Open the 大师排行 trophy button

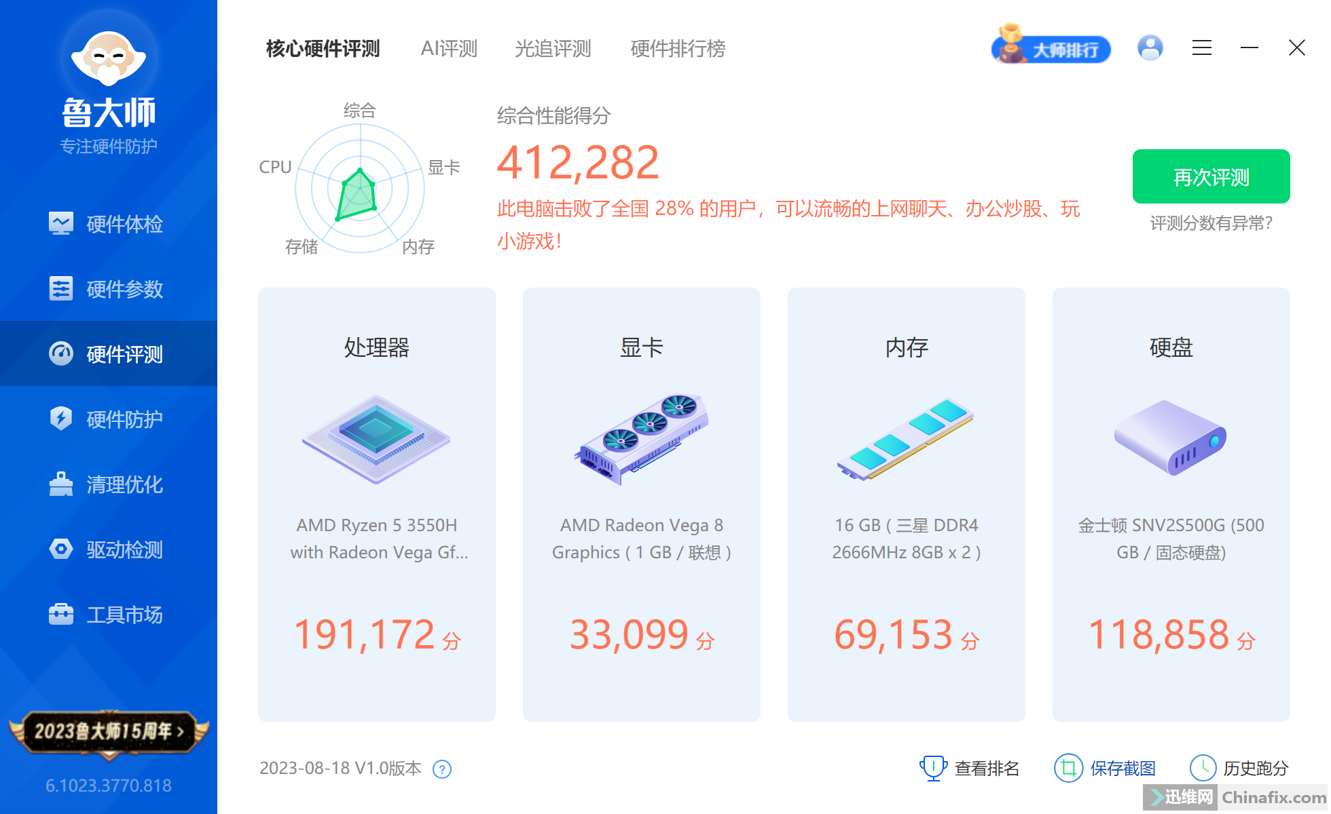1051,46
